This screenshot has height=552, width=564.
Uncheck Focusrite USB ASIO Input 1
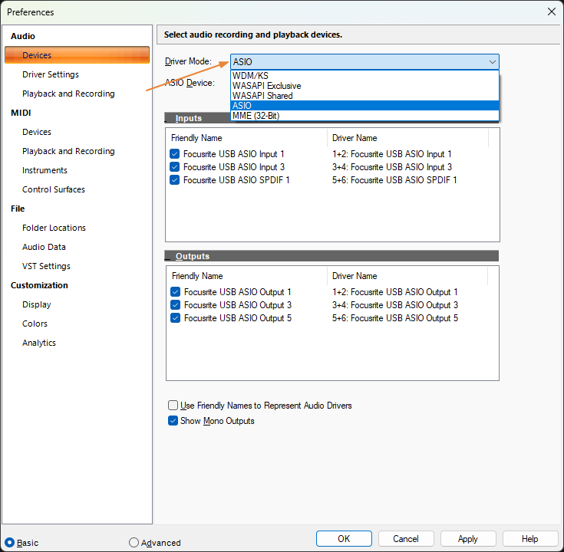coord(174,154)
